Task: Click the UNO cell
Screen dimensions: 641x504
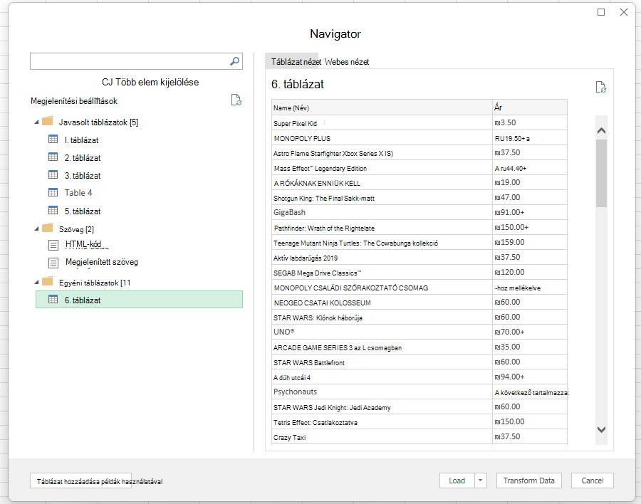Action: click(382, 332)
